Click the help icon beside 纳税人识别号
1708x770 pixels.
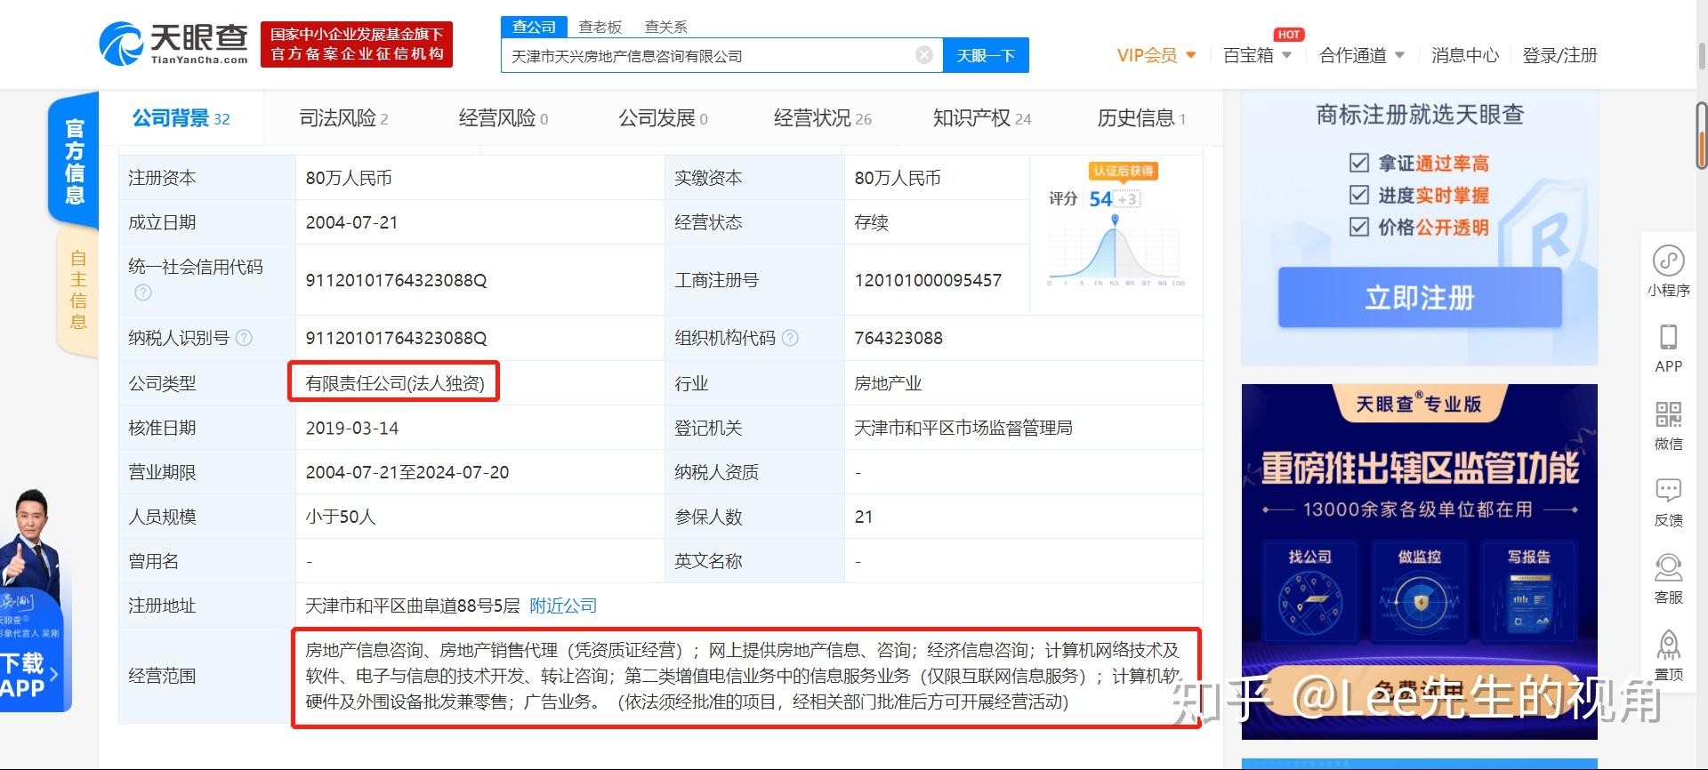(244, 338)
